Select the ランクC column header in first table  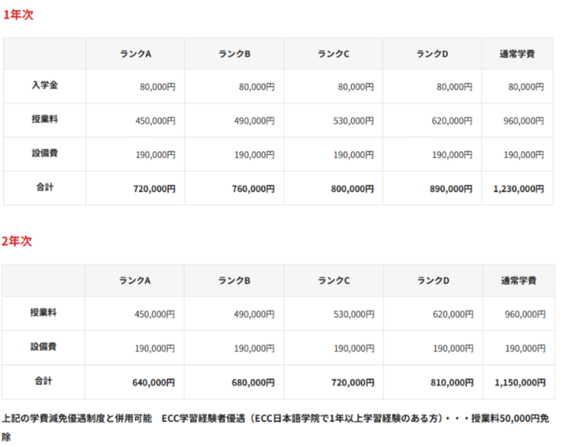[x=331, y=53]
